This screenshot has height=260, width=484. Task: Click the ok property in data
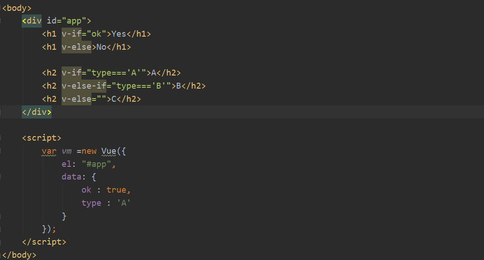[86, 190]
